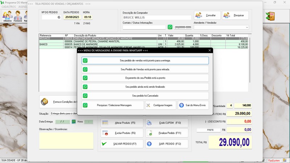Screen dimensions: 290x163
Task: Send 'pedido pronto para a entrega' message
Action: click(145, 60)
